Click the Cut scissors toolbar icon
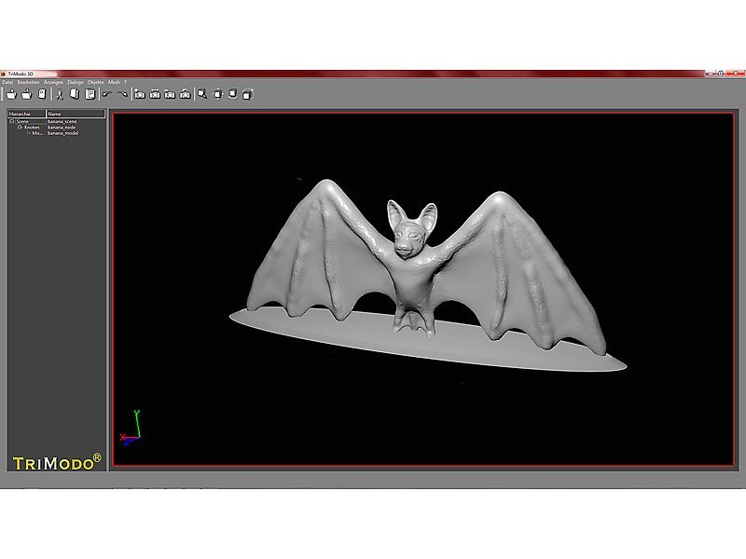 [58, 94]
